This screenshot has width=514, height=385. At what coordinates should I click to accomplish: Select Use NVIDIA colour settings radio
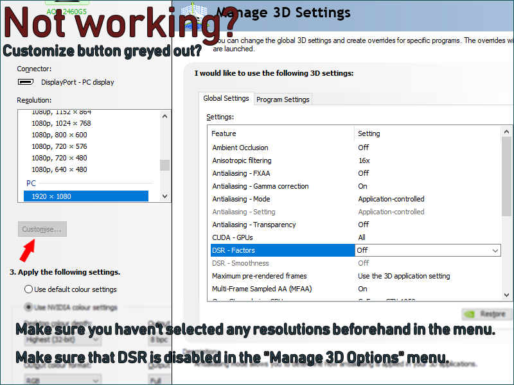[28, 307]
